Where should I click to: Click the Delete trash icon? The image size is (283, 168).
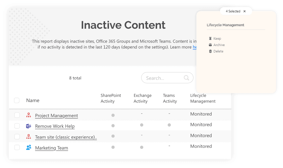tap(210, 51)
